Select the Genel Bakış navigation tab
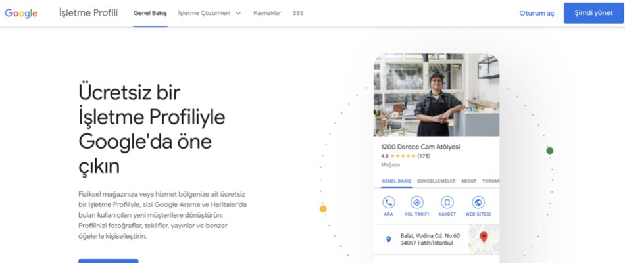Screen dimensions: 625x263 coord(150,13)
